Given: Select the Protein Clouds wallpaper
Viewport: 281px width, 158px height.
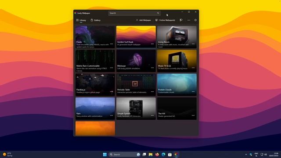Looking at the screenshot, I should pyautogui.click(x=177, y=85).
